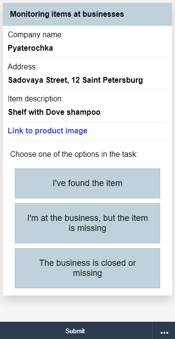Screen dimensions: 175x339
Task: Send the task response with Submit
Action: 75,331
